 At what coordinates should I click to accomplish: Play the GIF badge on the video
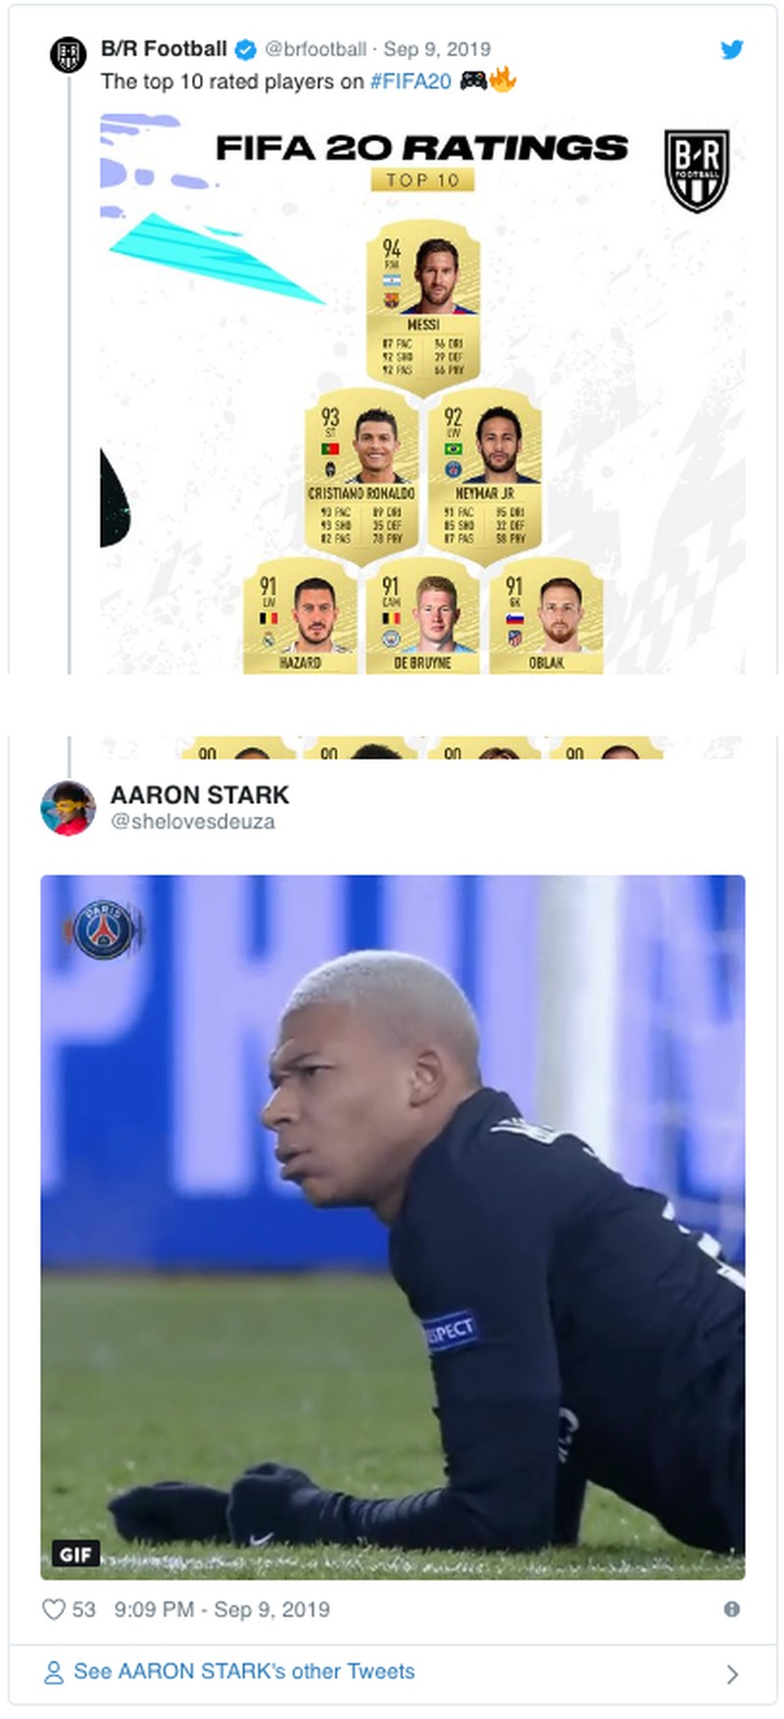tap(75, 1554)
